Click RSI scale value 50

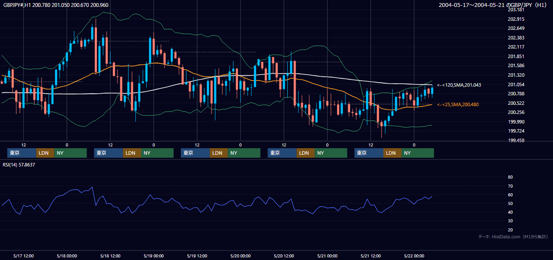(x=510, y=203)
